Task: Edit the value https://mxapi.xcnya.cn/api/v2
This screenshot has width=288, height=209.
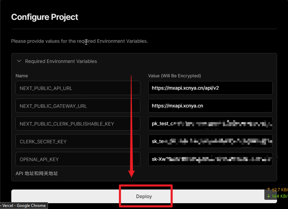Action: (210, 88)
